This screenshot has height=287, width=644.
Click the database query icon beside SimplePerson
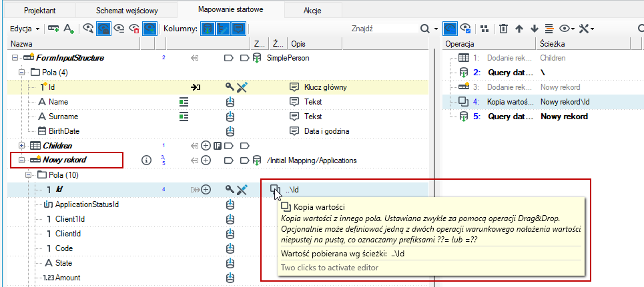[257, 58]
